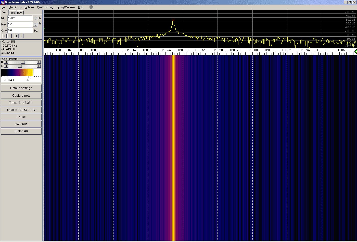The image size is (357, 242).
Task: Click the Cursor [N] panel heading
Action: point(8,41)
